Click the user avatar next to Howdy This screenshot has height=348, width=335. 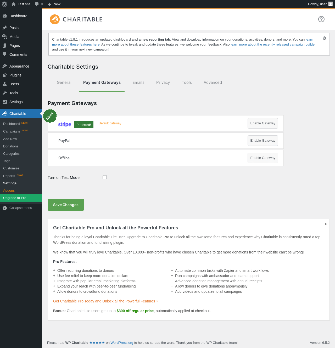coord(331,4)
